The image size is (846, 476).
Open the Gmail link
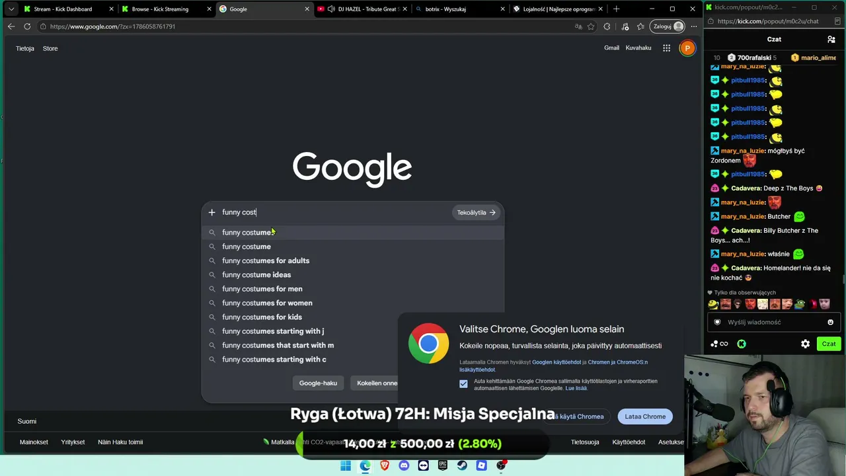coord(611,48)
